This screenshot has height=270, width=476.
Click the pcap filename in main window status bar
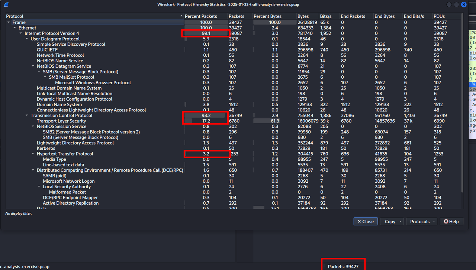pos(25,267)
